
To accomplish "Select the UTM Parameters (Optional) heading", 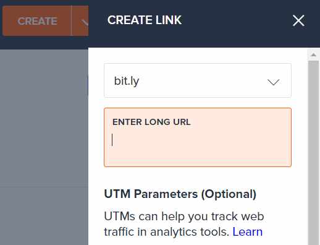I will (180, 194).
